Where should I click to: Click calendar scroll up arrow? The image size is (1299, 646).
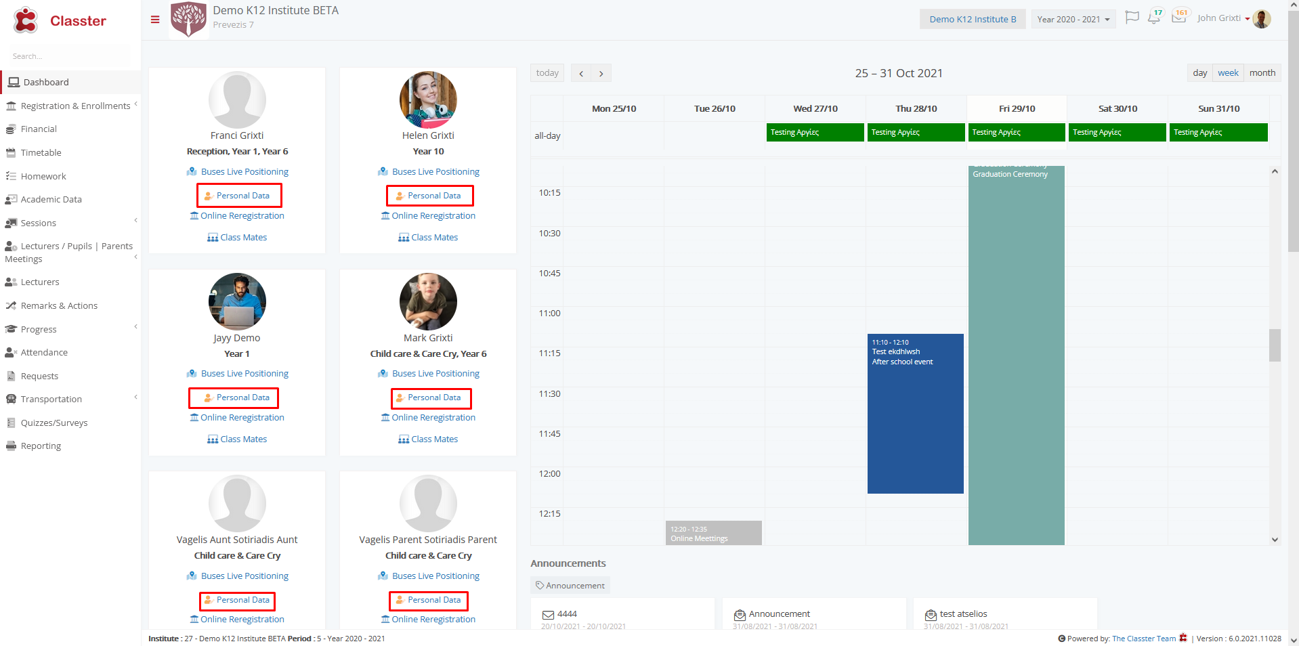coord(1275,171)
